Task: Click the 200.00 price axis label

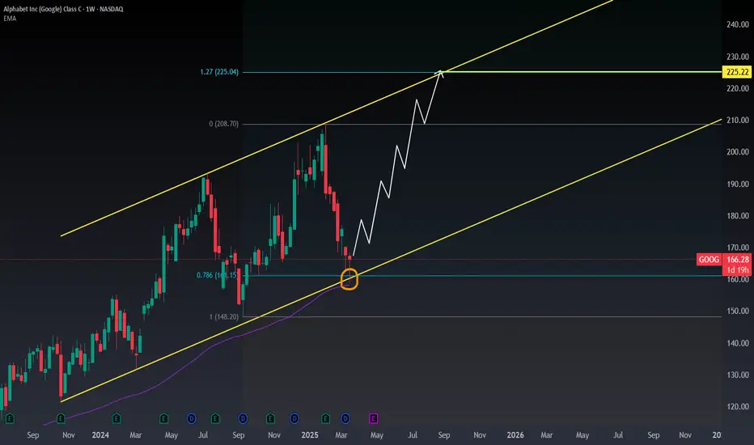Action: point(738,152)
